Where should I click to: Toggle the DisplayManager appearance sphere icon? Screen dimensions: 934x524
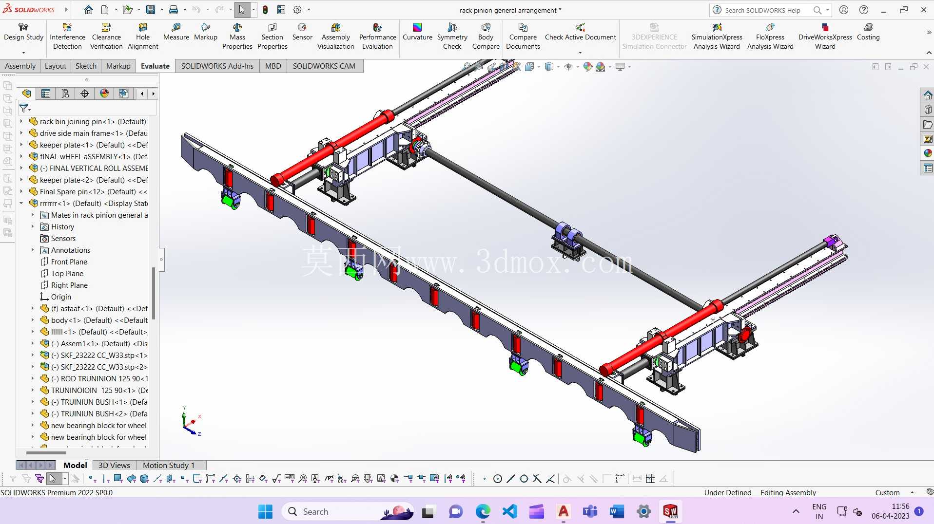pos(104,94)
